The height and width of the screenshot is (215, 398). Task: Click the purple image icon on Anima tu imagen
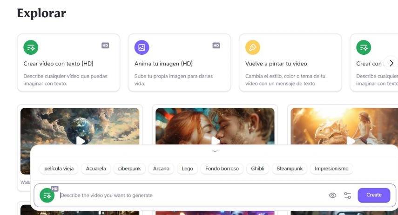point(142,47)
